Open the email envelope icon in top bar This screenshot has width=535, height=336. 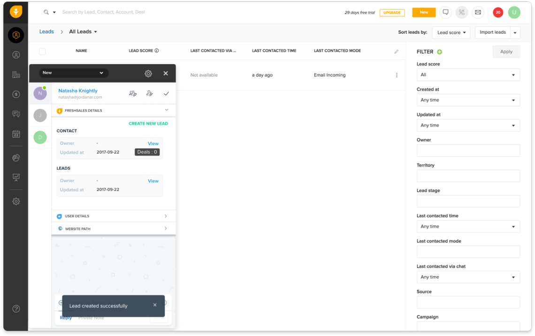[x=478, y=13]
